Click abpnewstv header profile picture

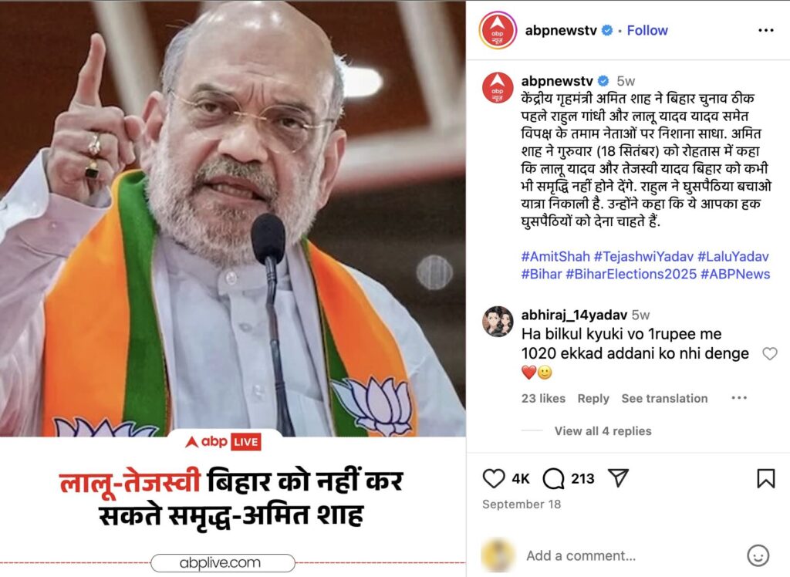click(498, 31)
